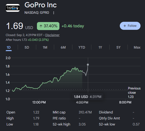Click the Qtrly Div Amt label

click(x=109, y=118)
